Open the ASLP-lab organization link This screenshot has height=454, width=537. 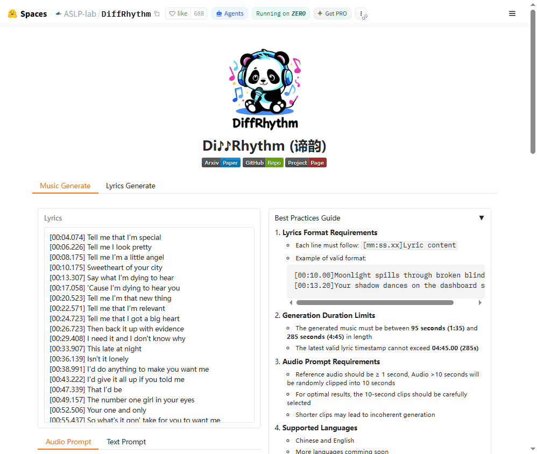point(80,13)
